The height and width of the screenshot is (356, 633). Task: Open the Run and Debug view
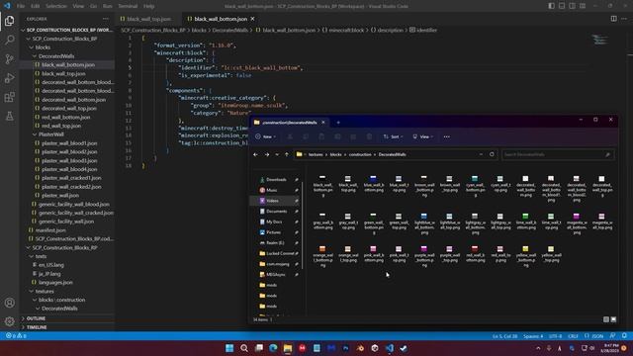[x=9, y=78]
